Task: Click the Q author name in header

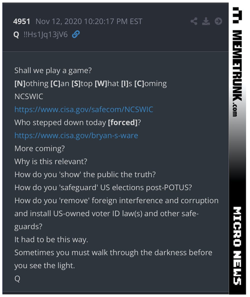Action: click(16, 35)
